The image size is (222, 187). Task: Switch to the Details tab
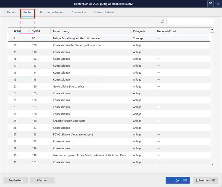click(11, 12)
